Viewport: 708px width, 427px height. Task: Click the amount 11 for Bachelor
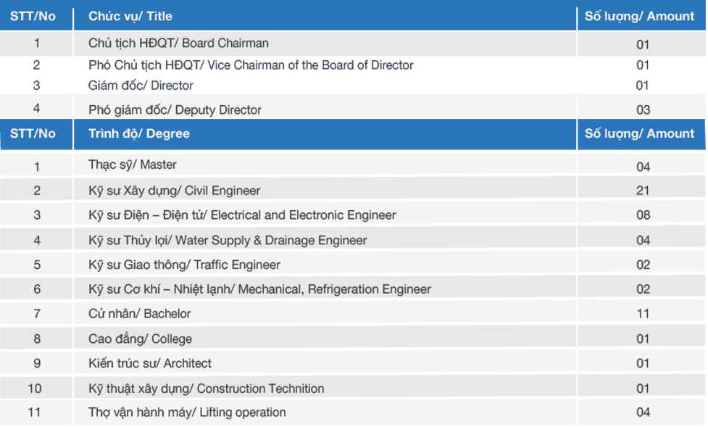click(x=641, y=313)
